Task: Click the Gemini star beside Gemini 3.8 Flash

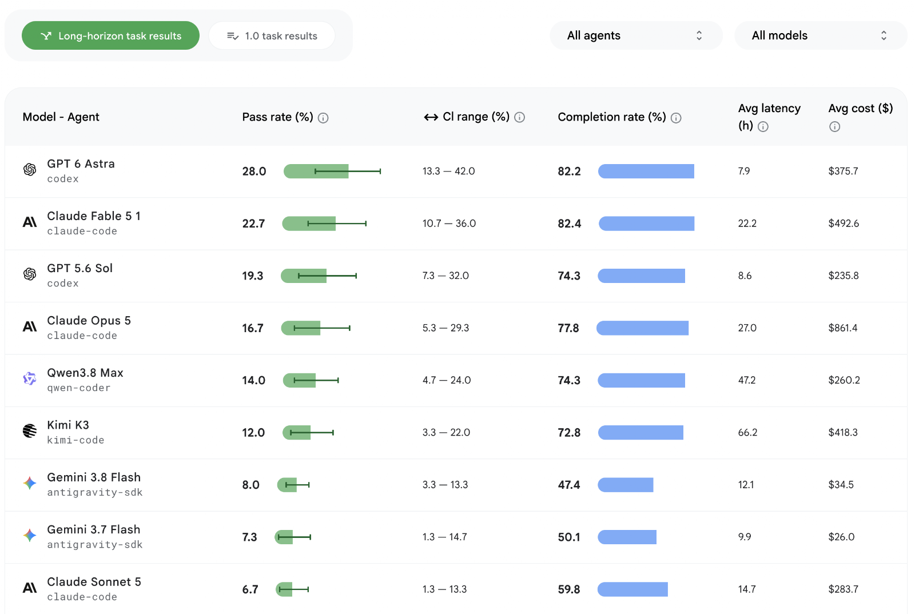Action: (x=30, y=483)
